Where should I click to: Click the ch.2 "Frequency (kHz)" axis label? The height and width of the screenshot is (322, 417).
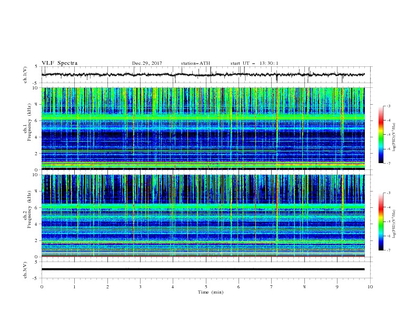29,209
